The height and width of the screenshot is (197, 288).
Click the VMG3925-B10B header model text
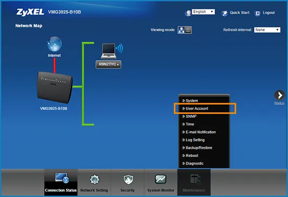pyautogui.click(x=64, y=12)
